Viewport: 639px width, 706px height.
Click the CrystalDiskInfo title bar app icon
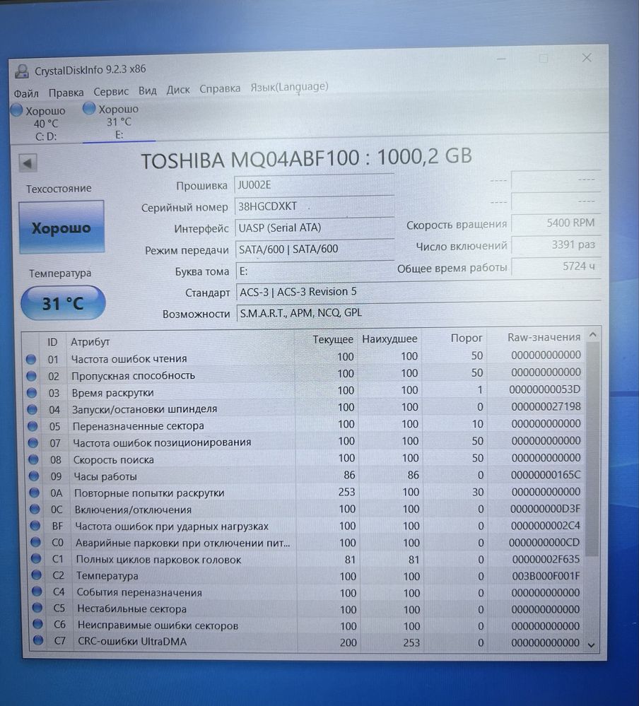22,71
